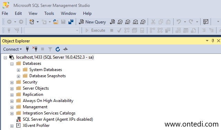This screenshot has width=221, height=130.
Task: Open the Edit menu
Action: 18,13
